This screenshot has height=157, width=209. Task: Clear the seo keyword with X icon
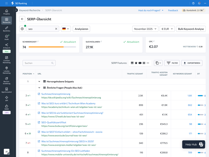pos(56,29)
